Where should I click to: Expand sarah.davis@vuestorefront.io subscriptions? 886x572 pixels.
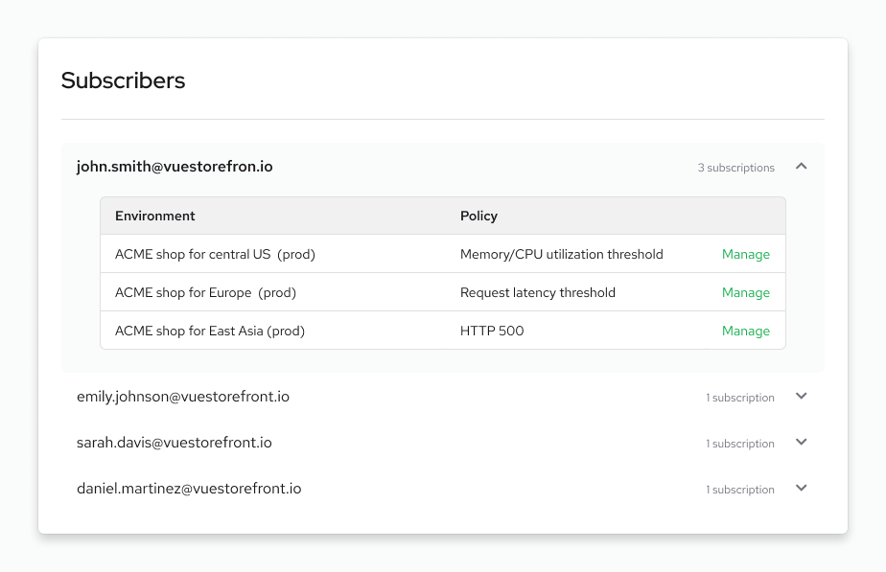coord(802,442)
